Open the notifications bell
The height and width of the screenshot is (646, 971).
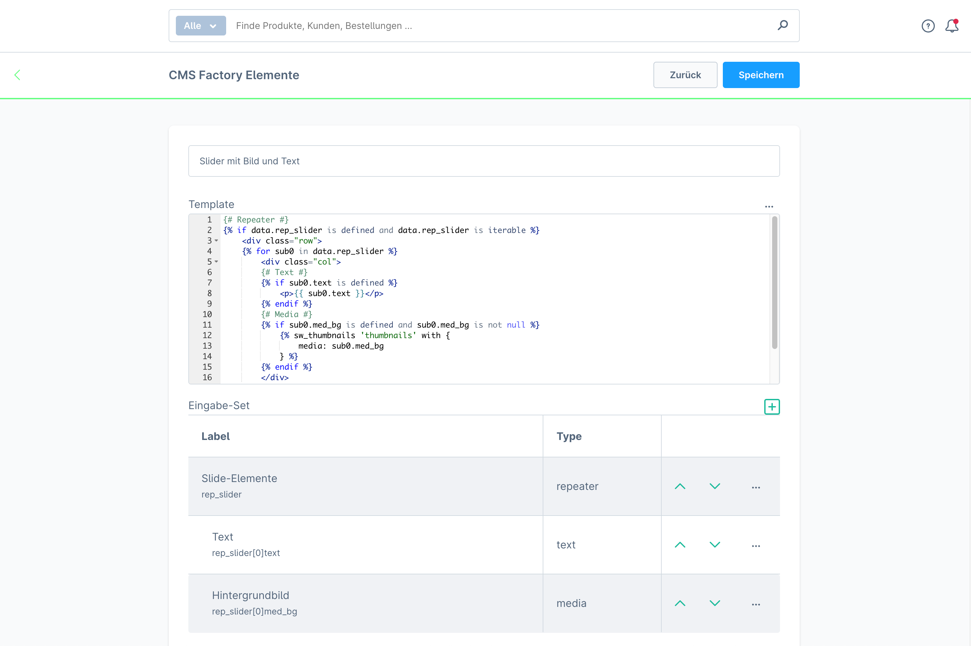click(x=952, y=26)
